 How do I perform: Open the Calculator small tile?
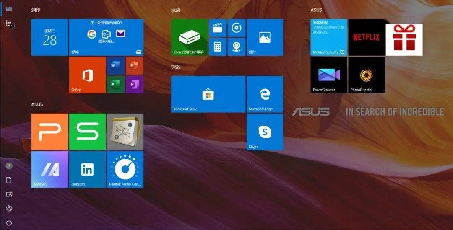tap(218, 47)
